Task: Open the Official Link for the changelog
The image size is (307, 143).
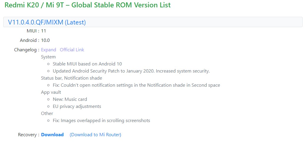Action: (x=72, y=50)
